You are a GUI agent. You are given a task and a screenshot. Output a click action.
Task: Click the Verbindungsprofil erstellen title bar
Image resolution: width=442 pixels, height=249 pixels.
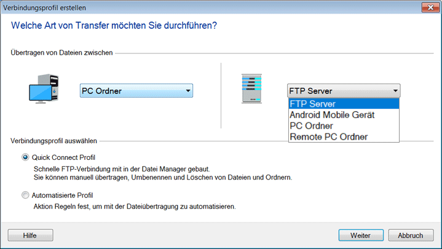(184, 7)
